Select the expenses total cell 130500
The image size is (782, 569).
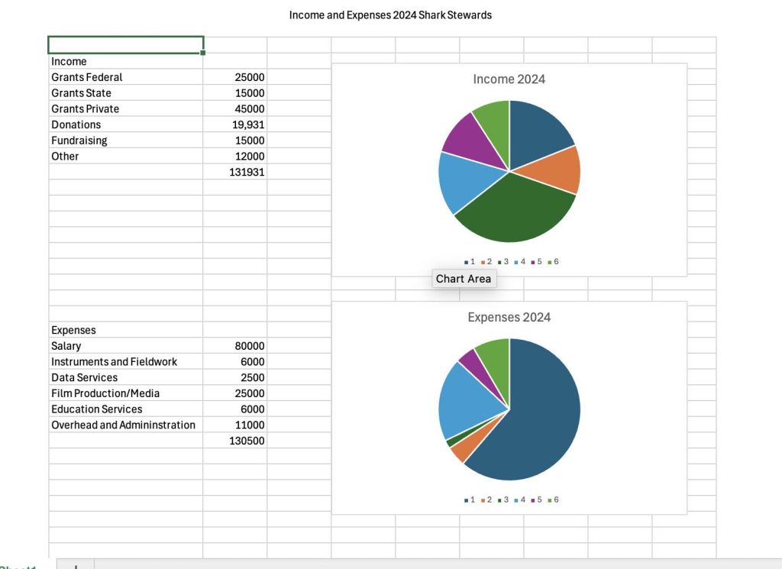pos(234,441)
